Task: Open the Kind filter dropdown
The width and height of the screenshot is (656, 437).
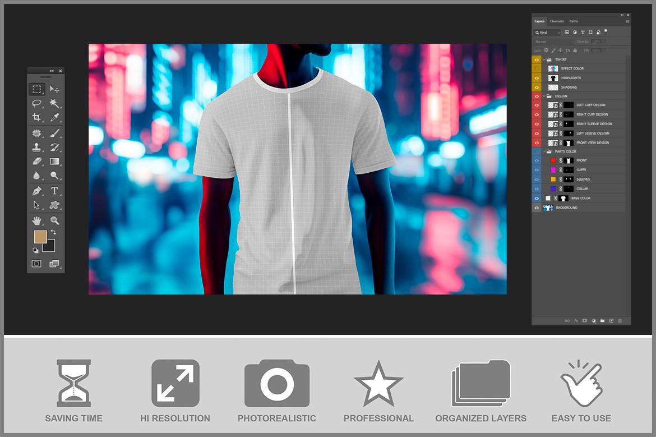Action: point(547,33)
